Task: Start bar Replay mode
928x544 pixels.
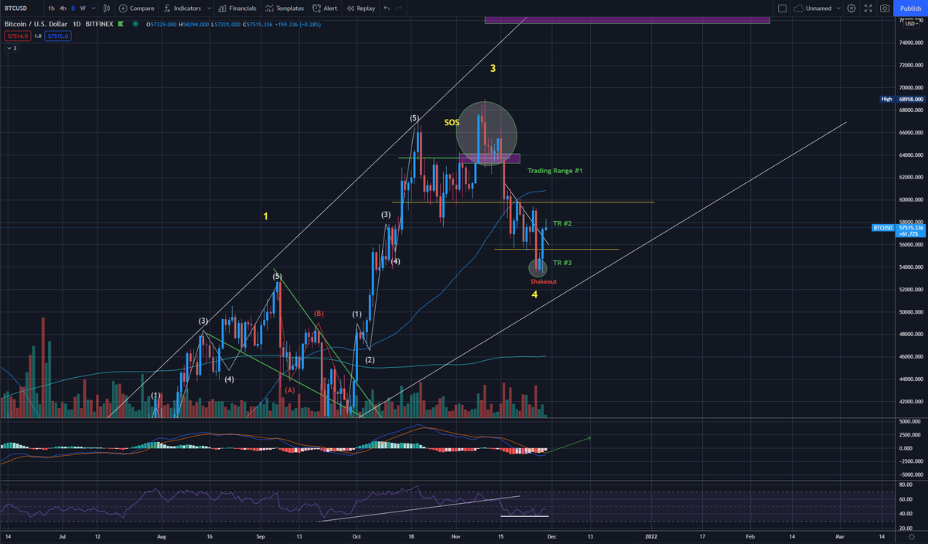Action: (362, 8)
